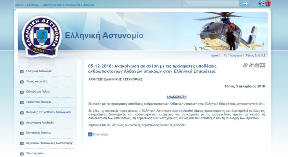
Task: Click the decrease font size icon
Action: click(x=251, y=65)
